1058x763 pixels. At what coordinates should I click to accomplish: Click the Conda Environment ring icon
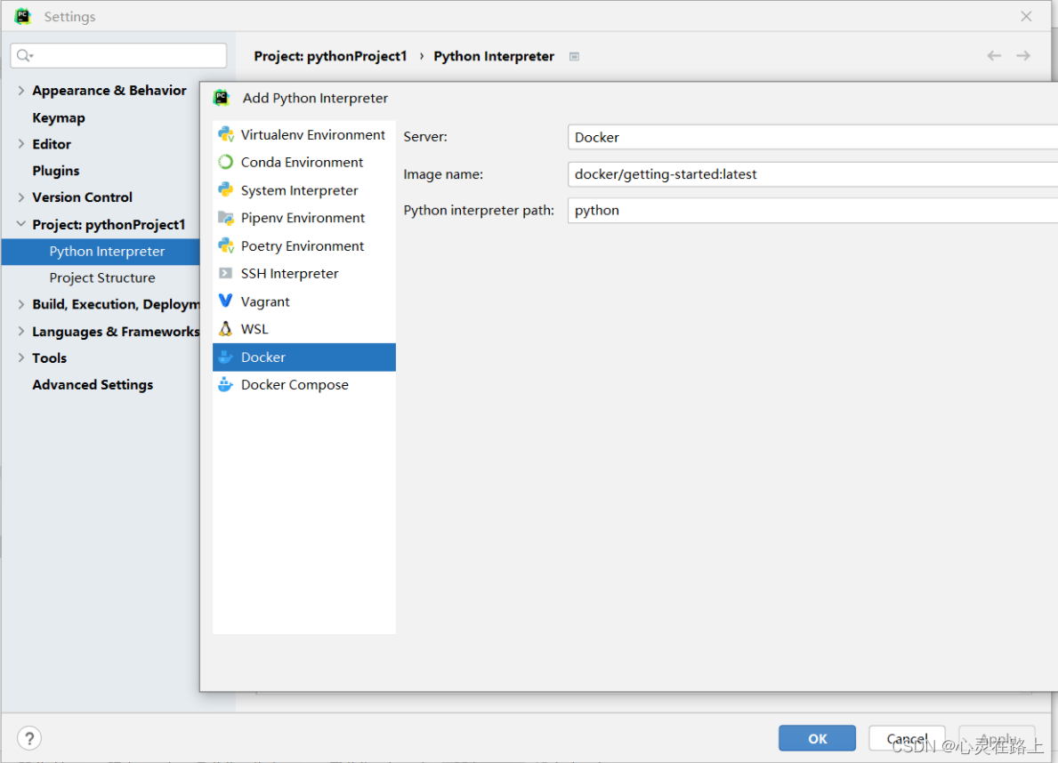click(226, 162)
